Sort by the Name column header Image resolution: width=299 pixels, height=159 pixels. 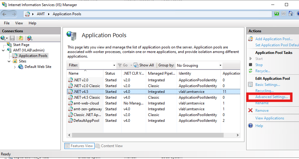click(x=85, y=73)
